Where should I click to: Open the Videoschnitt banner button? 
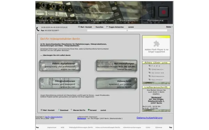pos(117,83)
